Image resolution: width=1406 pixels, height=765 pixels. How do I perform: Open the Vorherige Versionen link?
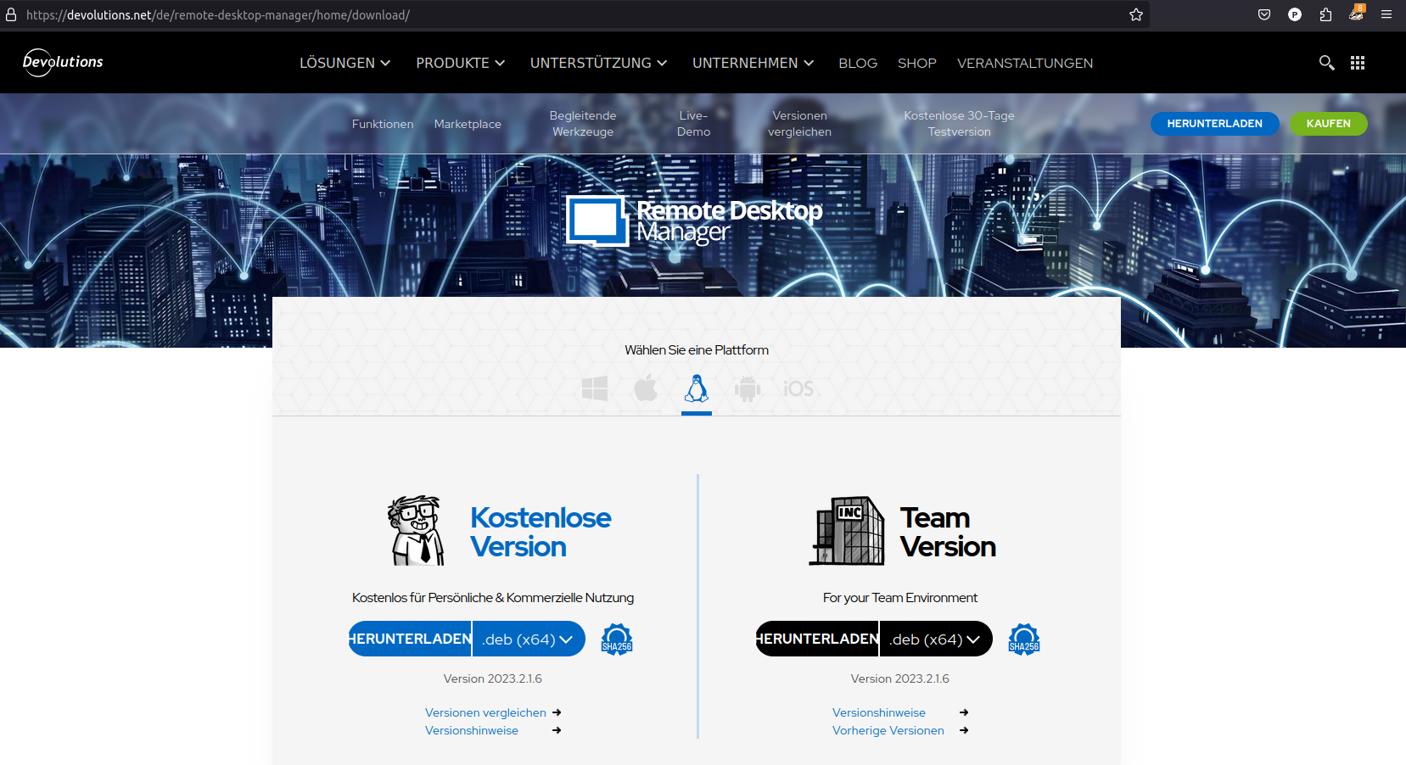tap(888, 730)
